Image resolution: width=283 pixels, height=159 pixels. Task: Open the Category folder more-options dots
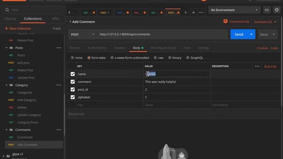click(x=59, y=85)
